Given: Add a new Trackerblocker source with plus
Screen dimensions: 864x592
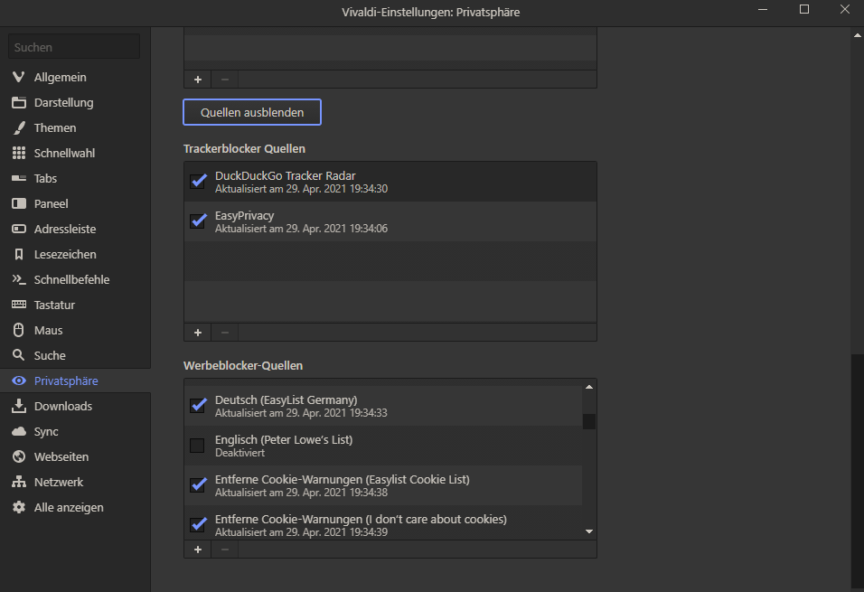Looking at the screenshot, I should tap(198, 332).
